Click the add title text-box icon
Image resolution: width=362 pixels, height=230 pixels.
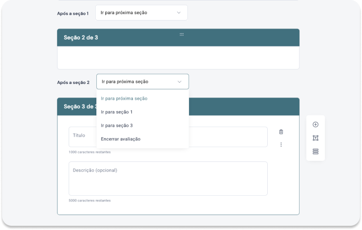(315, 138)
